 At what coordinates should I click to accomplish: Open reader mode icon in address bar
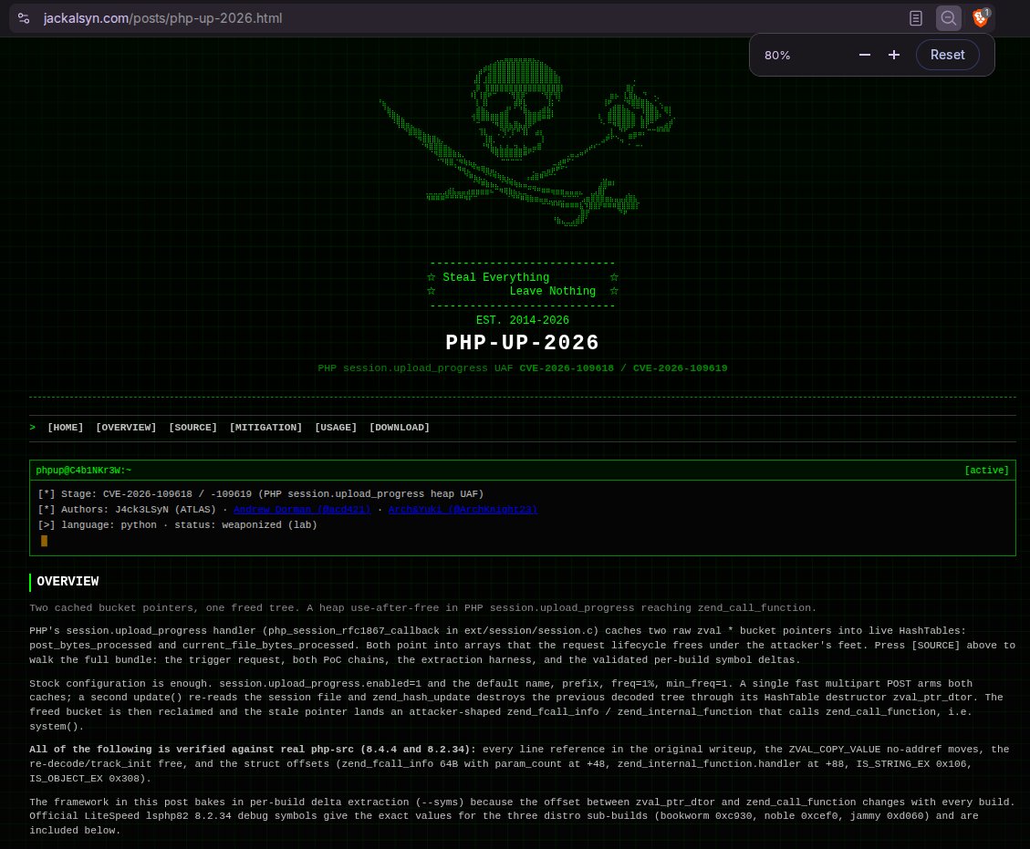point(916,18)
